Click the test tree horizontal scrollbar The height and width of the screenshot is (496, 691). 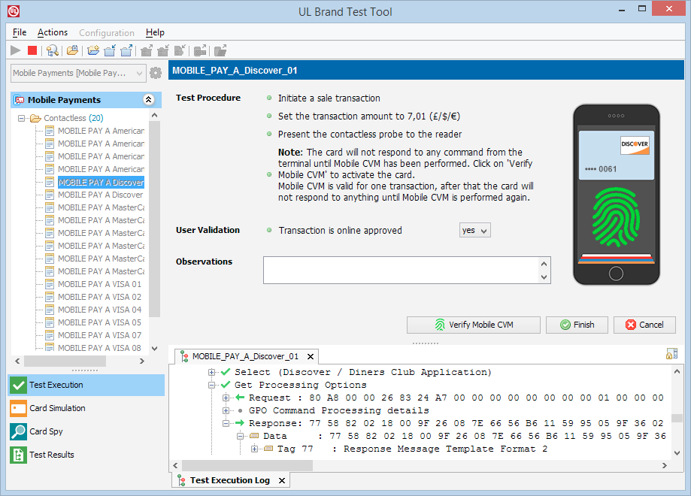coord(65,361)
